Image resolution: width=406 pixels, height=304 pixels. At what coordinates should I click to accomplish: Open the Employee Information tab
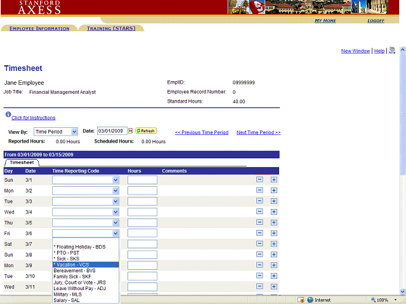click(39, 28)
